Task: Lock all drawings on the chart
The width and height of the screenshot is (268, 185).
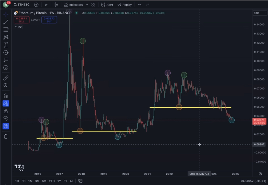Action: pyautogui.click(x=6, y=111)
